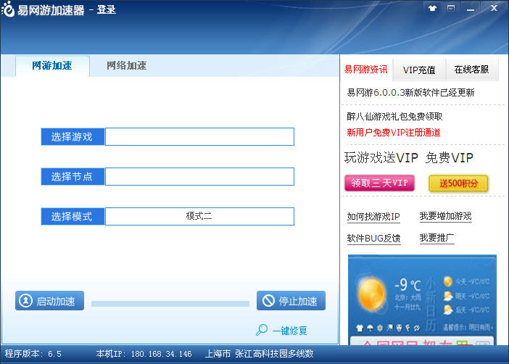Image resolution: width=509 pixels, height=364 pixels.
Task: Click the 停止加速 button
Action: [291, 301]
